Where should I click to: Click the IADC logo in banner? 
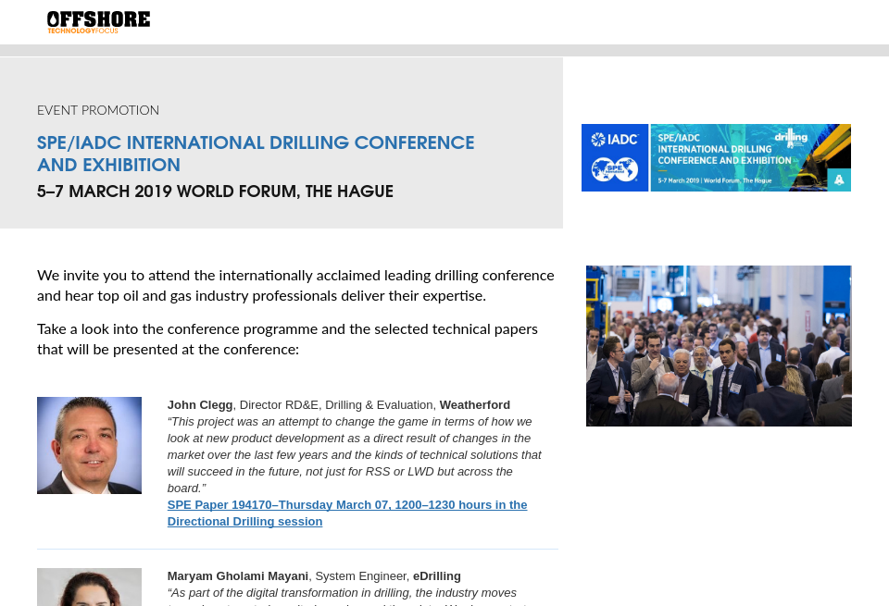(x=615, y=140)
